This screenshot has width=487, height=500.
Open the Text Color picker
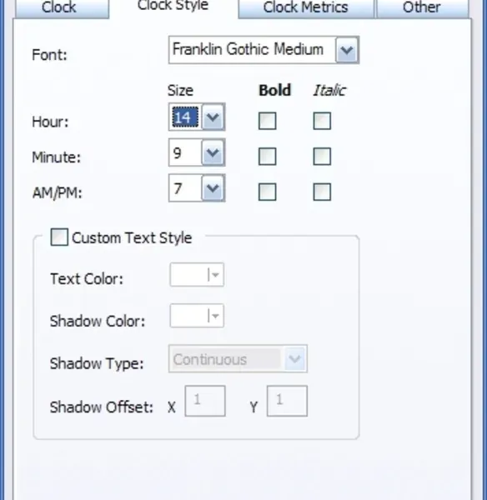pyautogui.click(x=197, y=274)
